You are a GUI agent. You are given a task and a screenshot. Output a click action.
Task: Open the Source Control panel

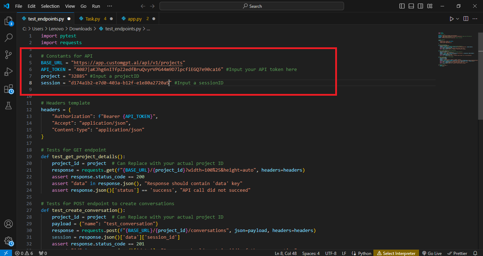point(8,55)
